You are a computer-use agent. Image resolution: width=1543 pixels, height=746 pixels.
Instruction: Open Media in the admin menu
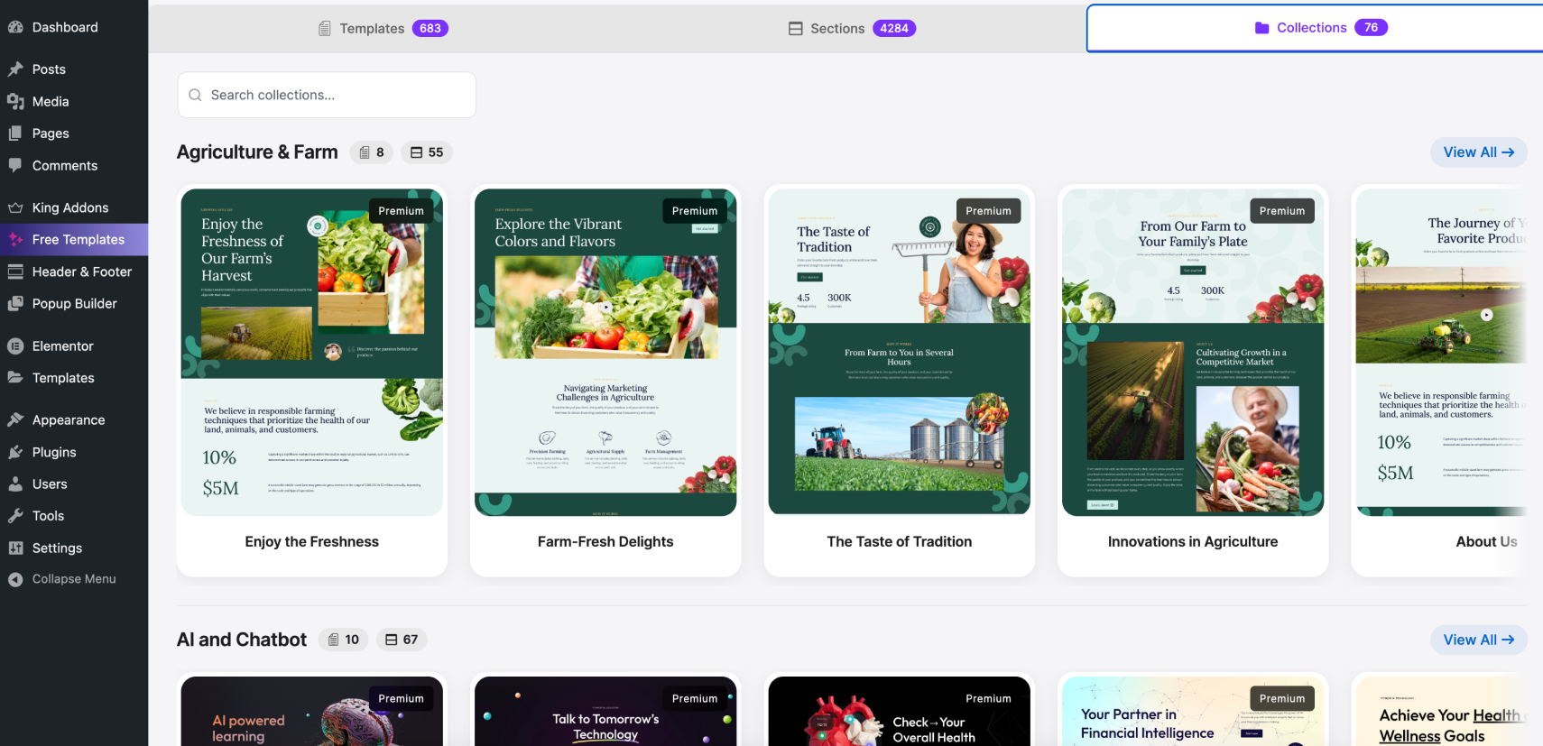tap(74, 101)
